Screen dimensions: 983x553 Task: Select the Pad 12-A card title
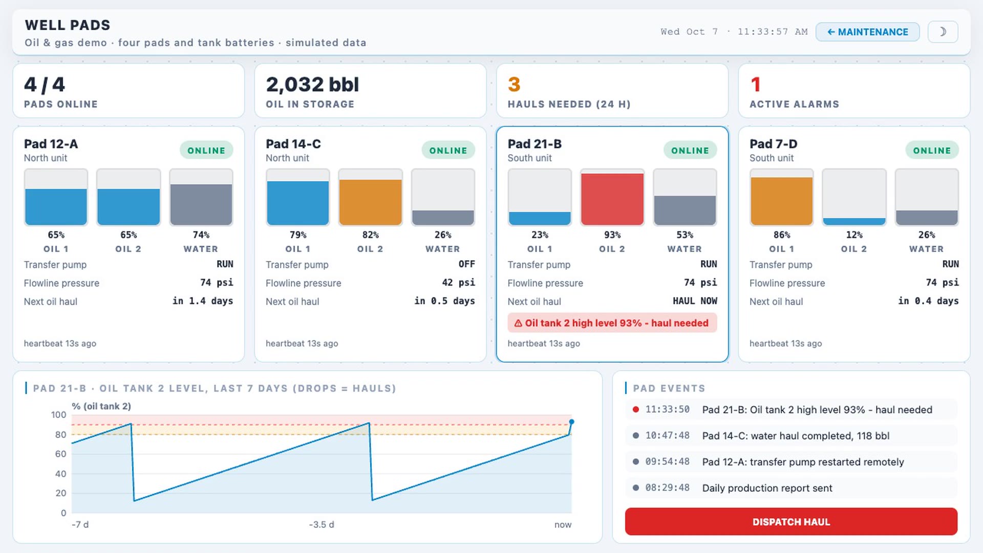[x=51, y=144]
